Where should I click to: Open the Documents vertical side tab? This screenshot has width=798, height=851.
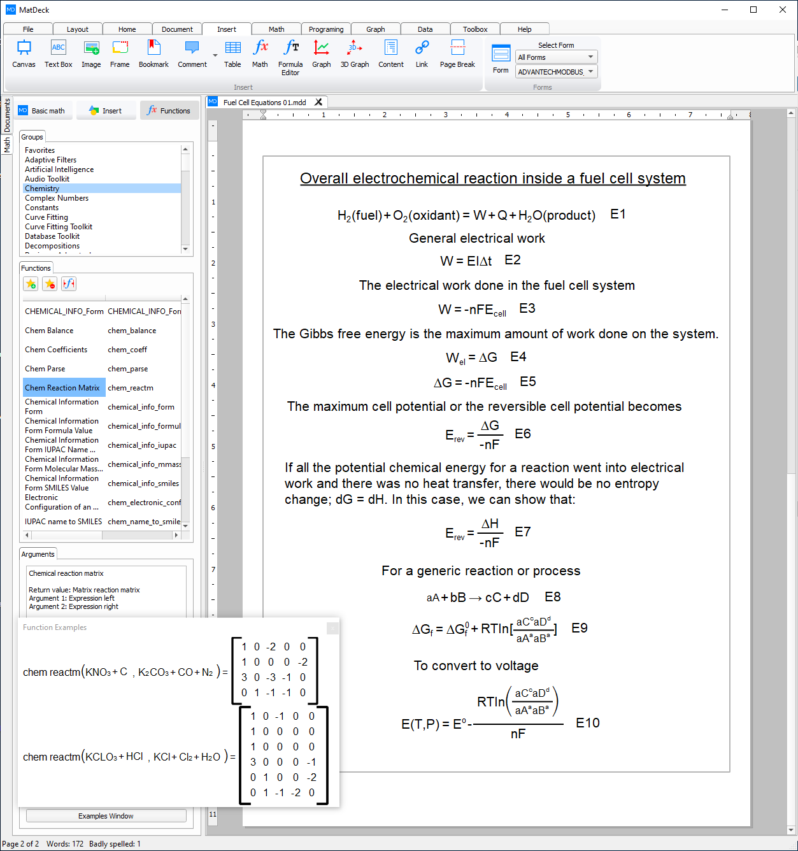click(7, 115)
